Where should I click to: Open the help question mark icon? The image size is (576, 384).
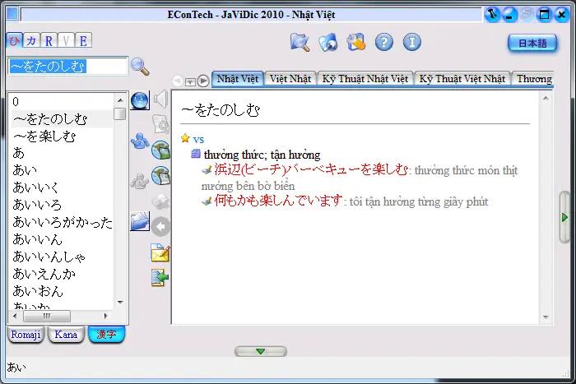pos(384,42)
